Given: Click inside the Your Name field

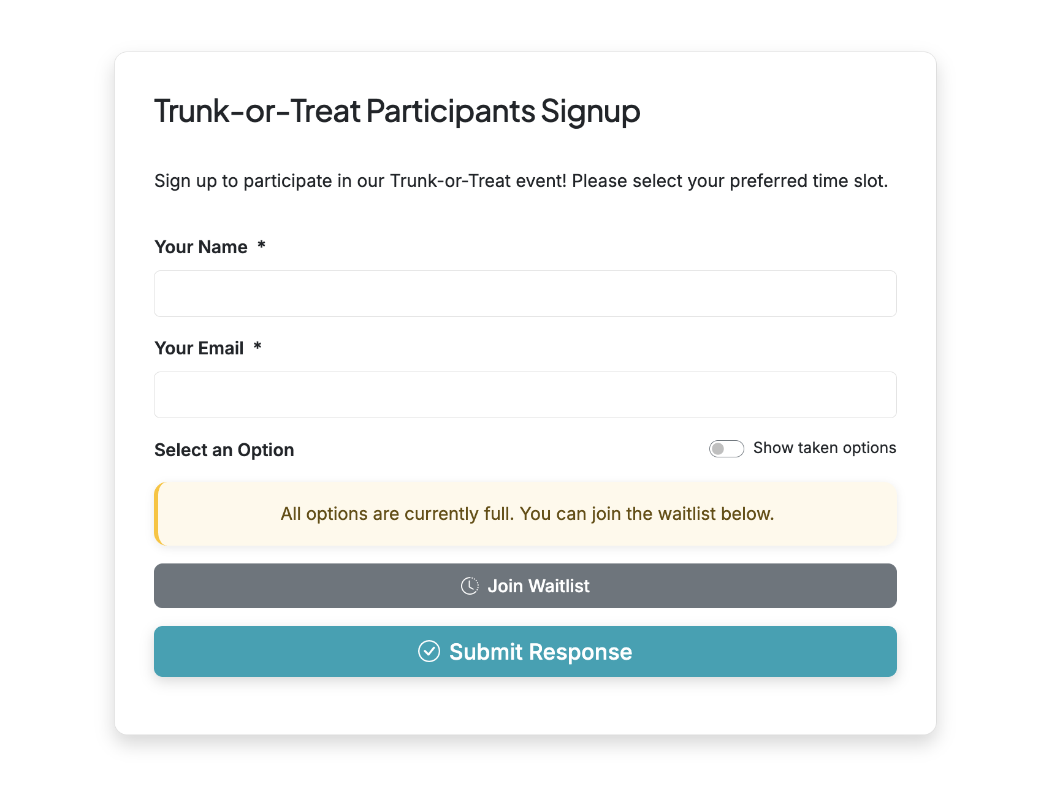Looking at the screenshot, I should point(525,293).
